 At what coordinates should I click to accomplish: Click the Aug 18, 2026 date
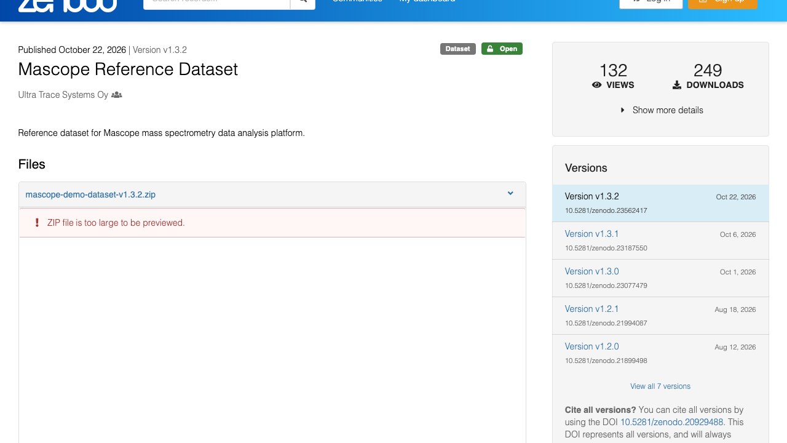click(x=735, y=309)
